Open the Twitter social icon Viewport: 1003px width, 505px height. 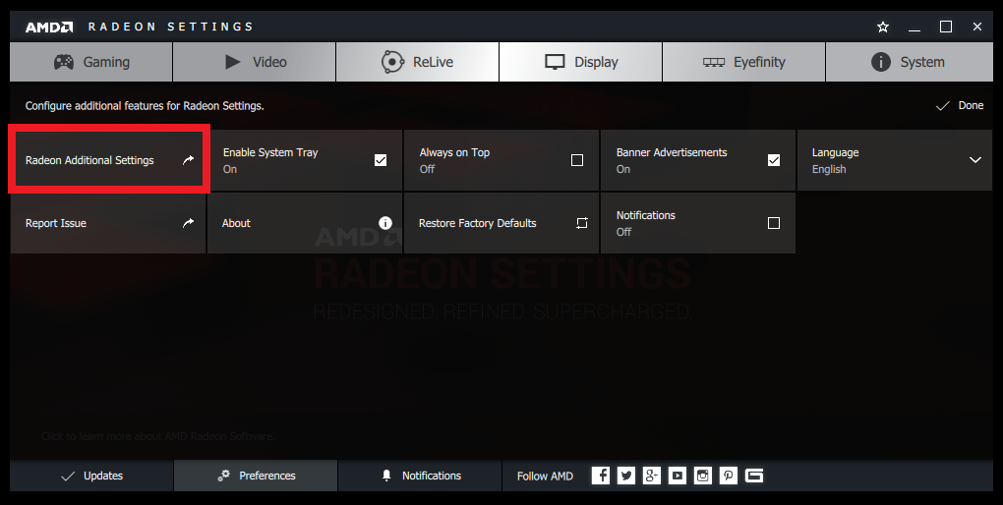(626, 476)
